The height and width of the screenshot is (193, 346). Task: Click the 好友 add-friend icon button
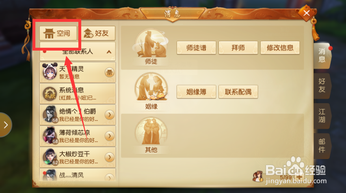pos(98,34)
